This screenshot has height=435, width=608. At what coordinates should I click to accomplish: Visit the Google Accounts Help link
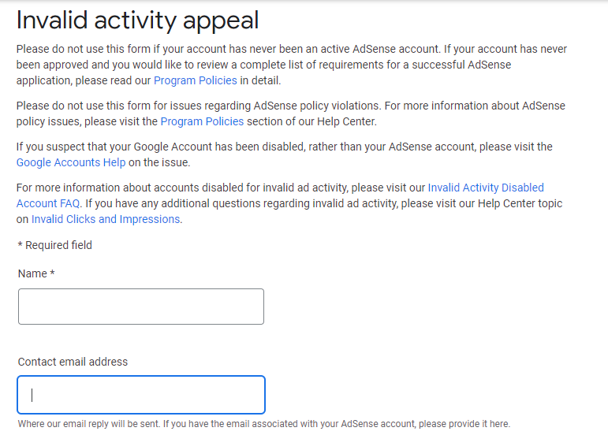pos(71,162)
